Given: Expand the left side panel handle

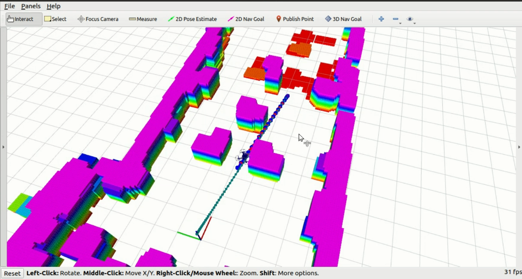Looking at the screenshot, I should pyautogui.click(x=3, y=147).
